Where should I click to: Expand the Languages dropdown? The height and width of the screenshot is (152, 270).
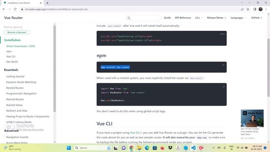click(238, 18)
